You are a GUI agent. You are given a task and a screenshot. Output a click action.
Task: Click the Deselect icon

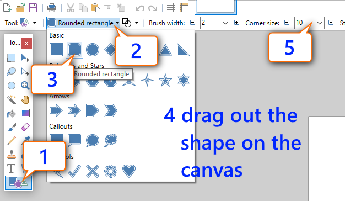[121, 8]
